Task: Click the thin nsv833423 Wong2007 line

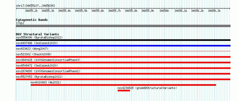Action: pyautogui.click(x=123, y=51)
